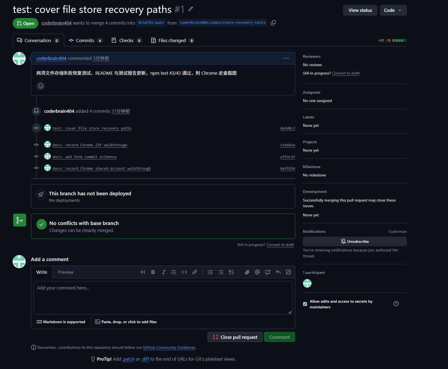Screen dimensions: 448x369
Task: Click the Close pull request button
Action: point(235,337)
